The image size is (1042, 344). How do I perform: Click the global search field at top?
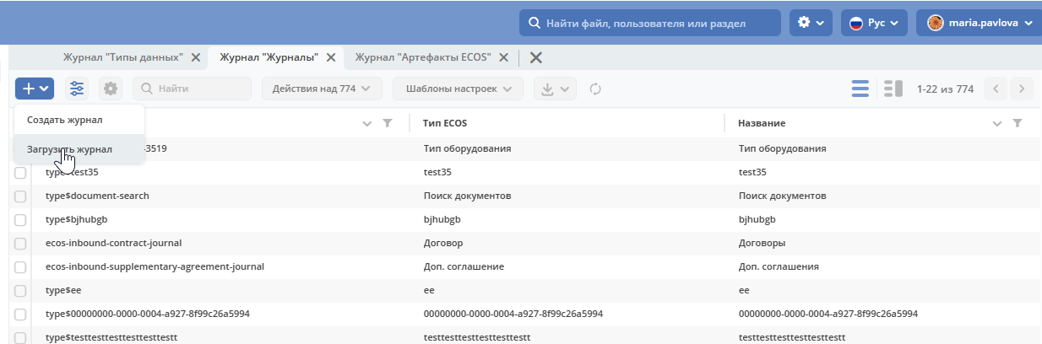point(650,23)
